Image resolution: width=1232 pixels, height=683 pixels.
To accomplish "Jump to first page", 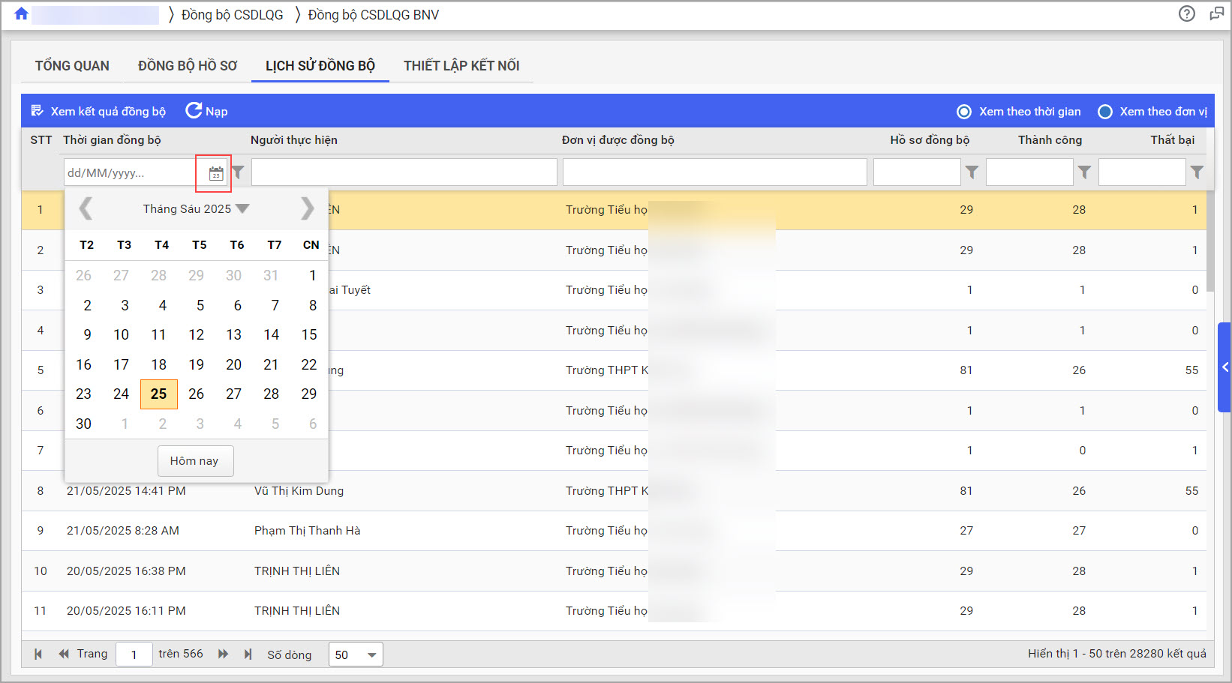I will (x=38, y=654).
